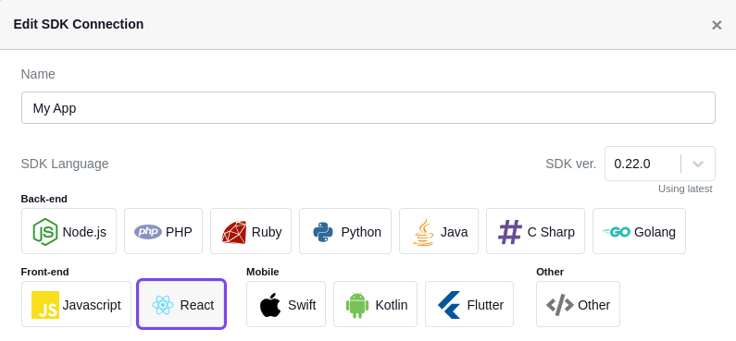Click the 'SDK ver.' label
The image size is (736, 341).
(x=571, y=164)
